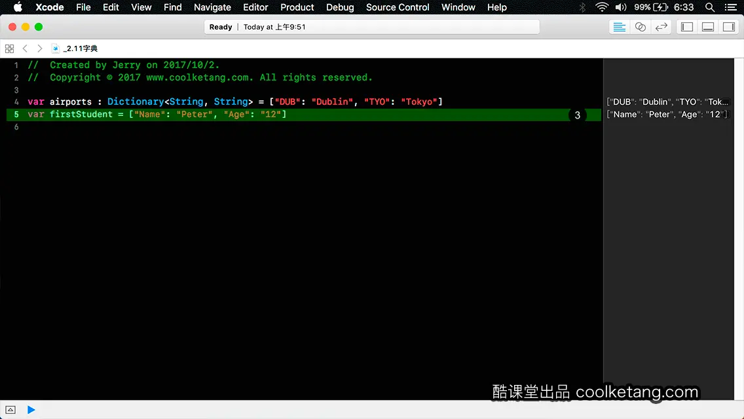Open the Xcode application menu

(x=49, y=7)
